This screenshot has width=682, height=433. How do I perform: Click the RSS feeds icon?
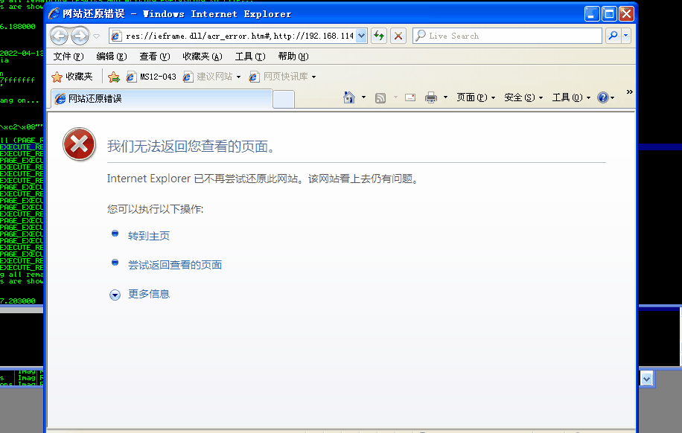(380, 97)
